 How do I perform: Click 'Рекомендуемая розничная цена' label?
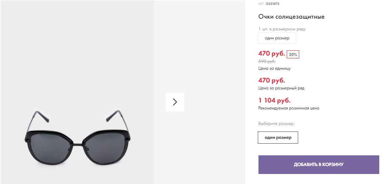point(289,108)
